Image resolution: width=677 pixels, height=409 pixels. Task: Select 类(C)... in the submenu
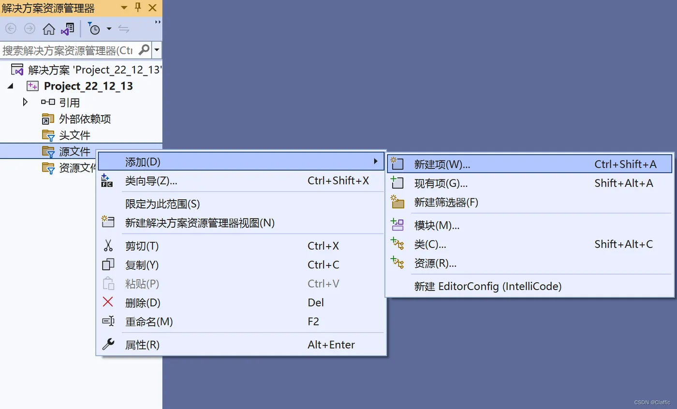pyautogui.click(x=530, y=244)
